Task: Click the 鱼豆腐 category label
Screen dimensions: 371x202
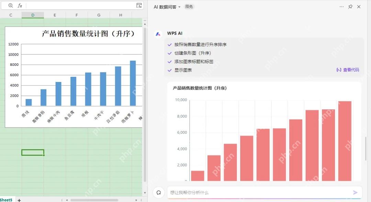Action: click(69, 115)
